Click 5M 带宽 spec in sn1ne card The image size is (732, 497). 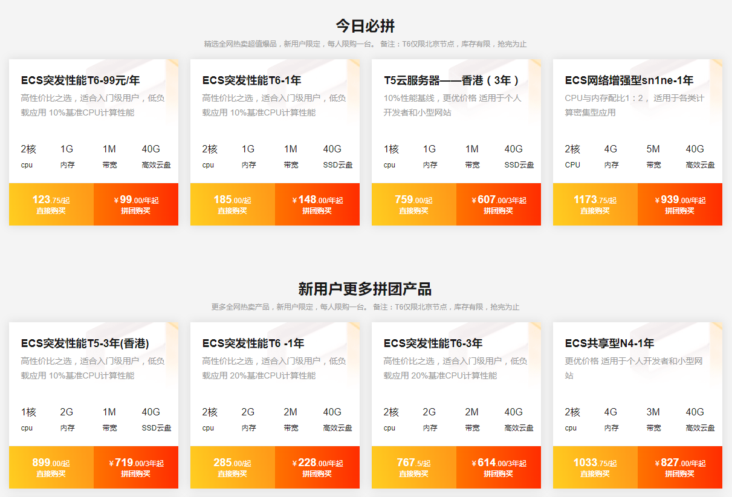653,156
